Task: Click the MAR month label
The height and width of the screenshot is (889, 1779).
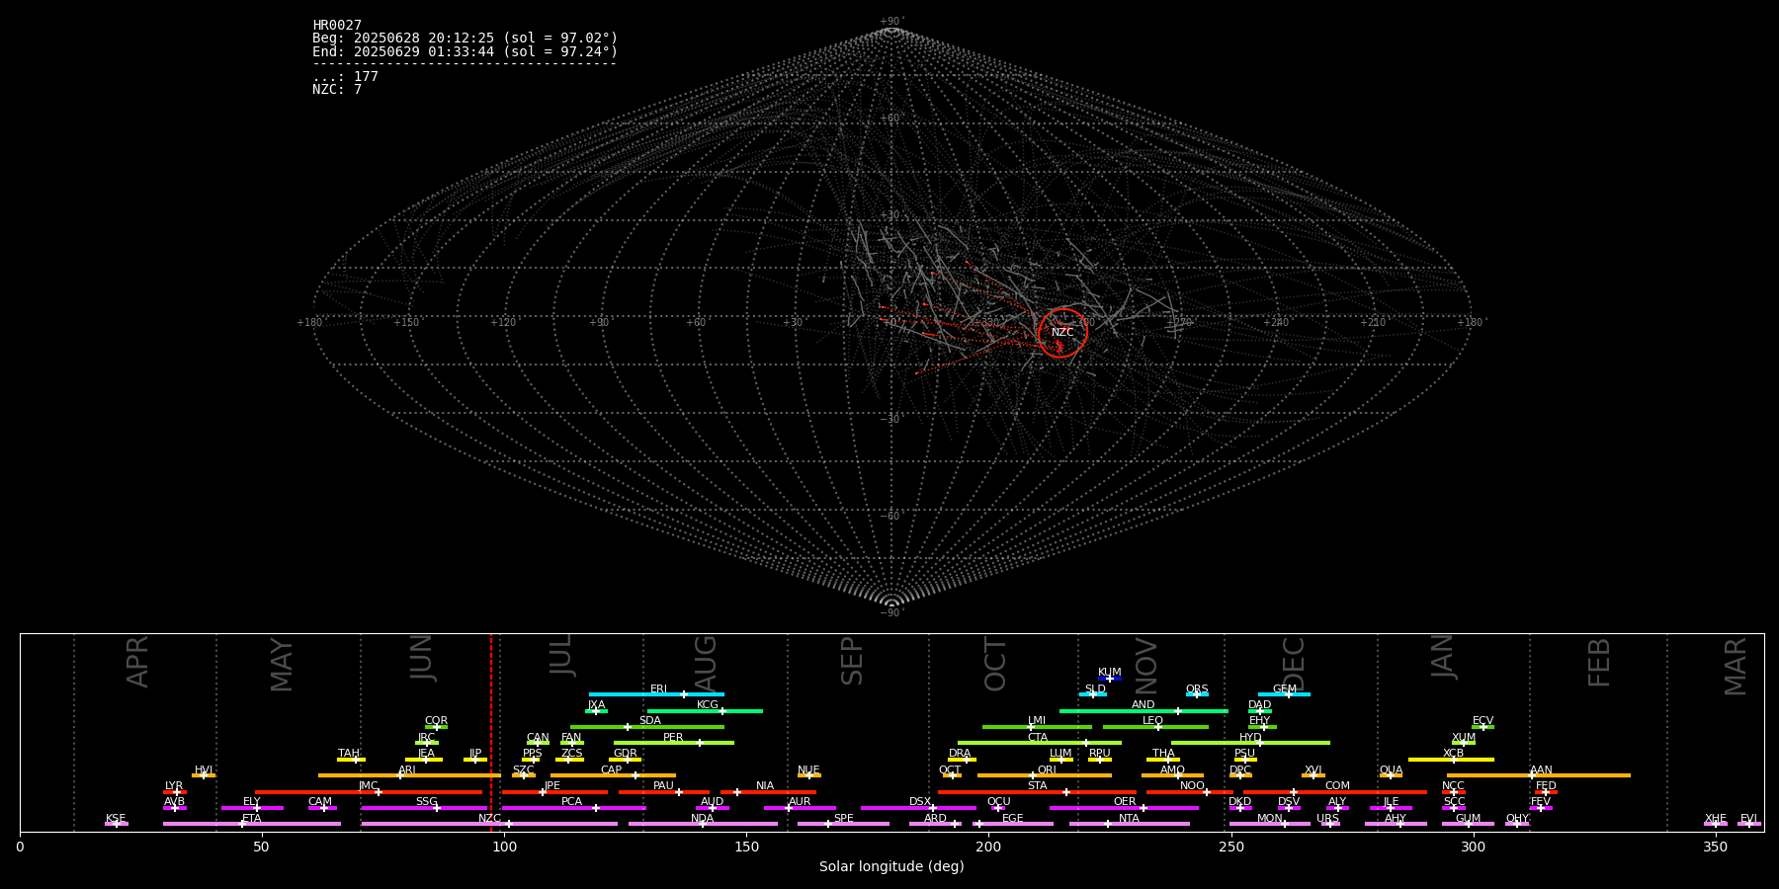Action: [1737, 666]
